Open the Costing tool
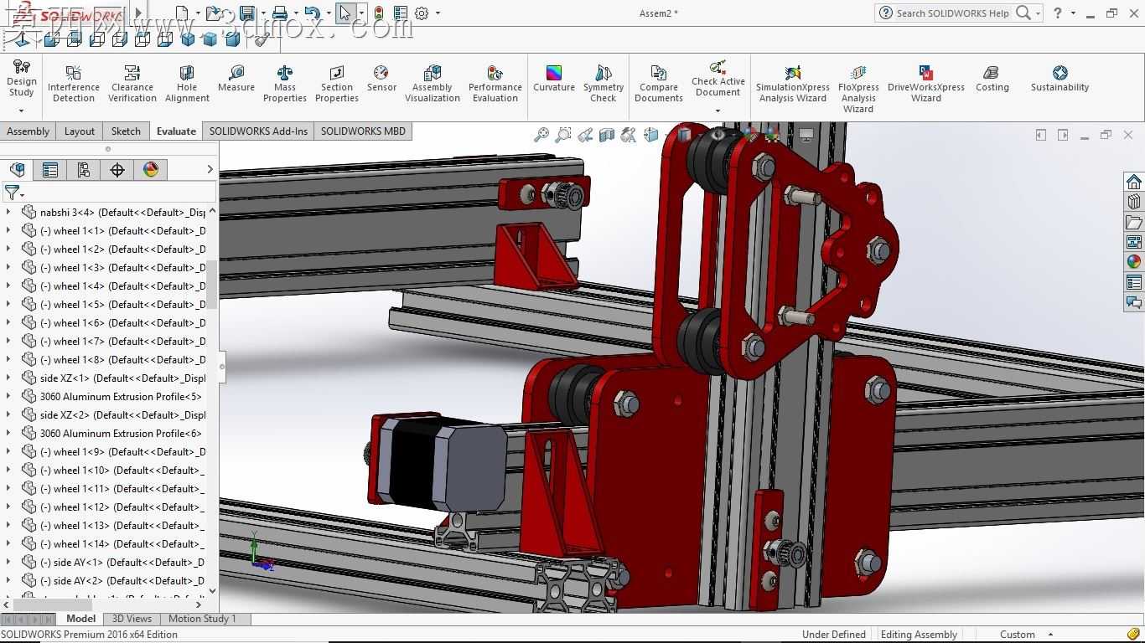Viewport: 1145px width, 643px height. tap(992, 79)
